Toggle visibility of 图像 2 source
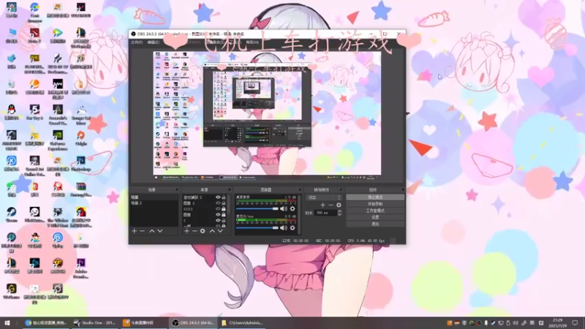Viewport: 585px width, 329px height. 218,203
